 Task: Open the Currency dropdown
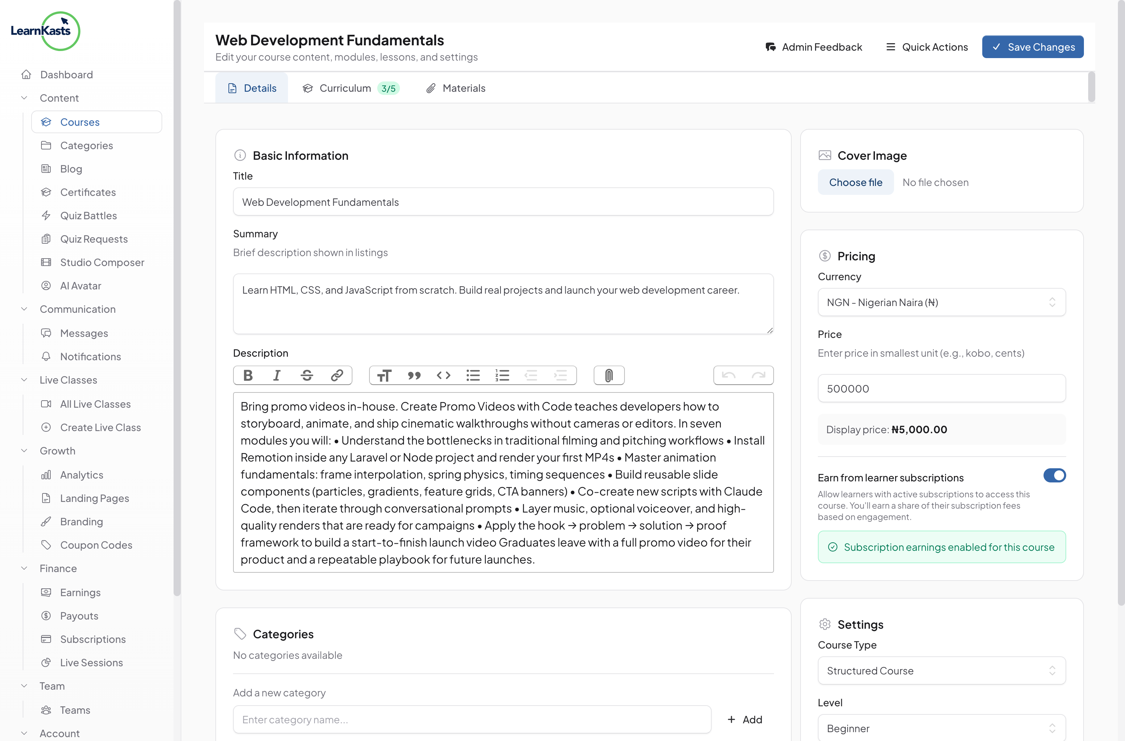pos(941,302)
